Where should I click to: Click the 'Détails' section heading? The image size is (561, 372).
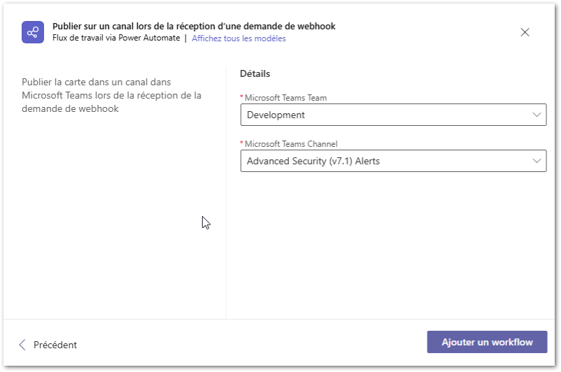point(255,73)
